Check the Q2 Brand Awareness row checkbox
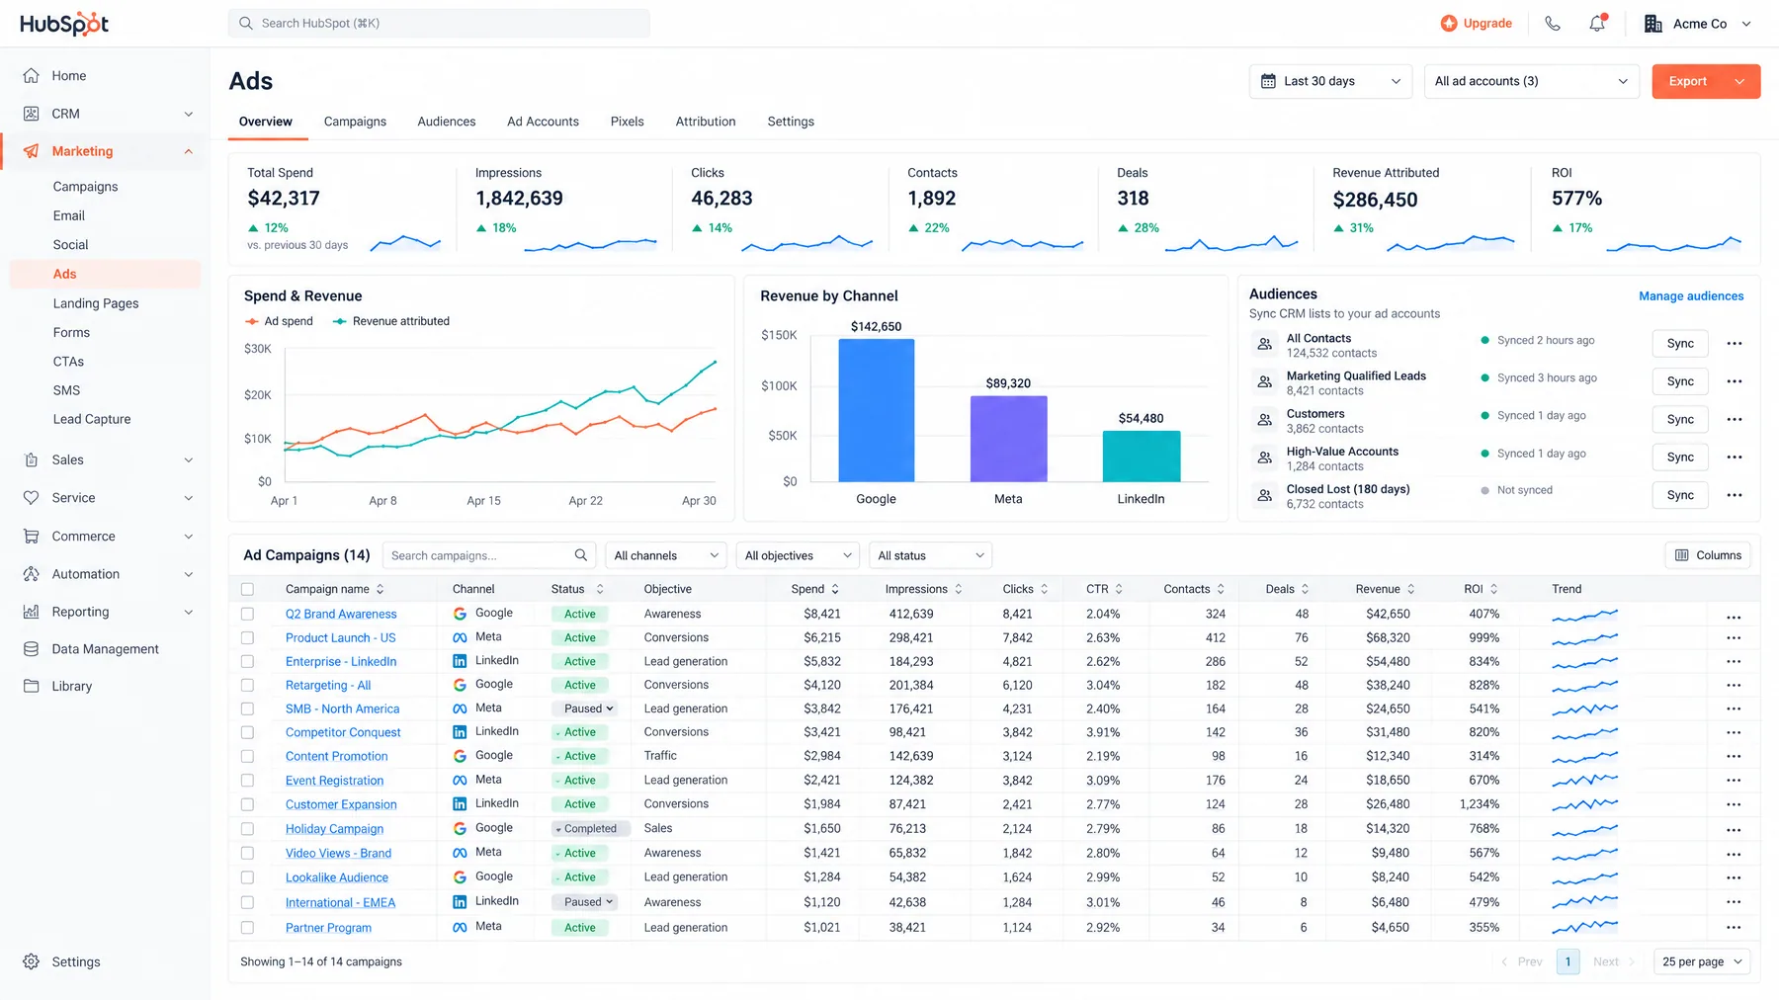Viewport: 1779px width, 1000px height. [x=247, y=614]
